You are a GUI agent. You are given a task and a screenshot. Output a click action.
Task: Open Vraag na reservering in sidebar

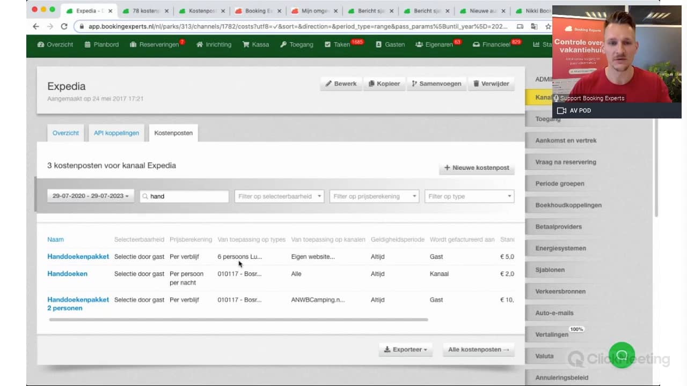point(566,162)
